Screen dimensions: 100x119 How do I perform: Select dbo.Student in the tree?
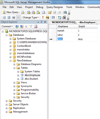[31, 79]
